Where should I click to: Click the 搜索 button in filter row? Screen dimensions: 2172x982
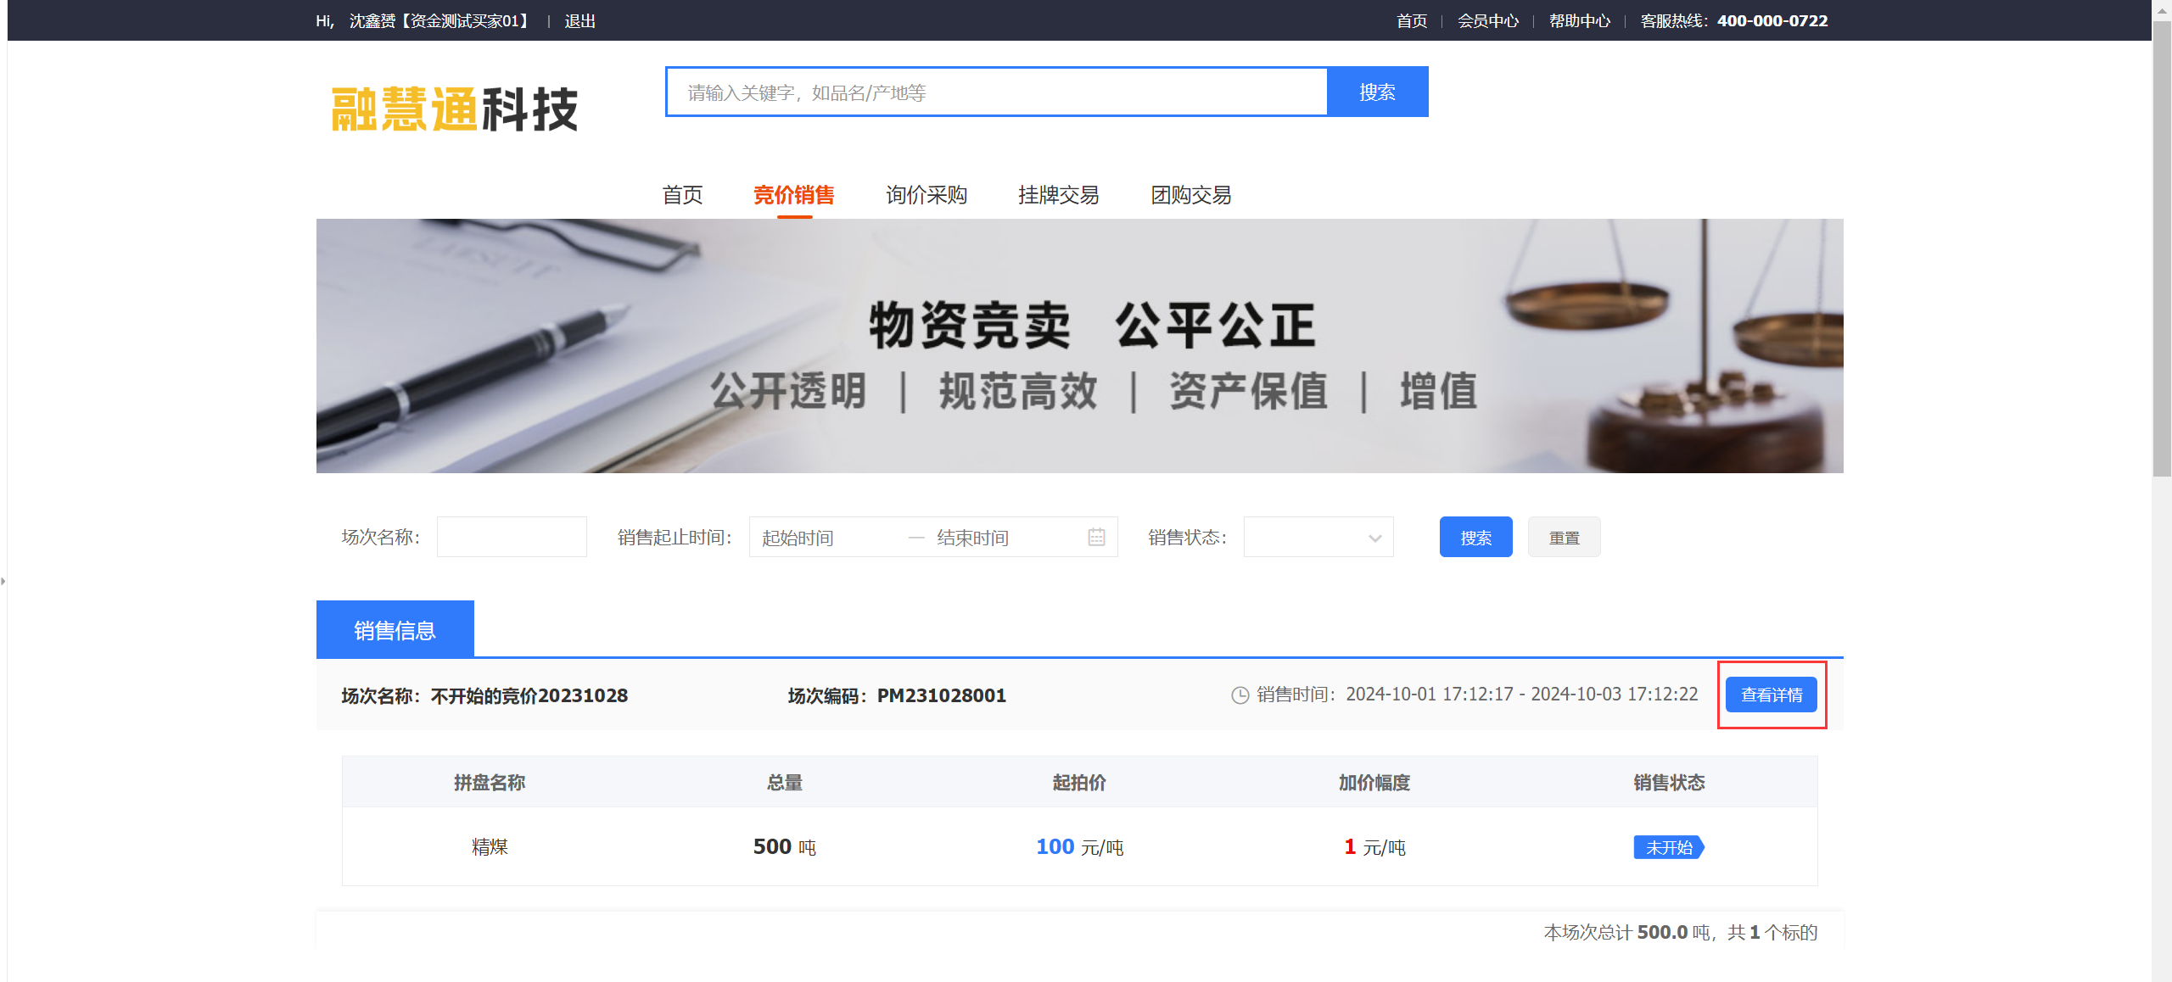pos(1475,537)
